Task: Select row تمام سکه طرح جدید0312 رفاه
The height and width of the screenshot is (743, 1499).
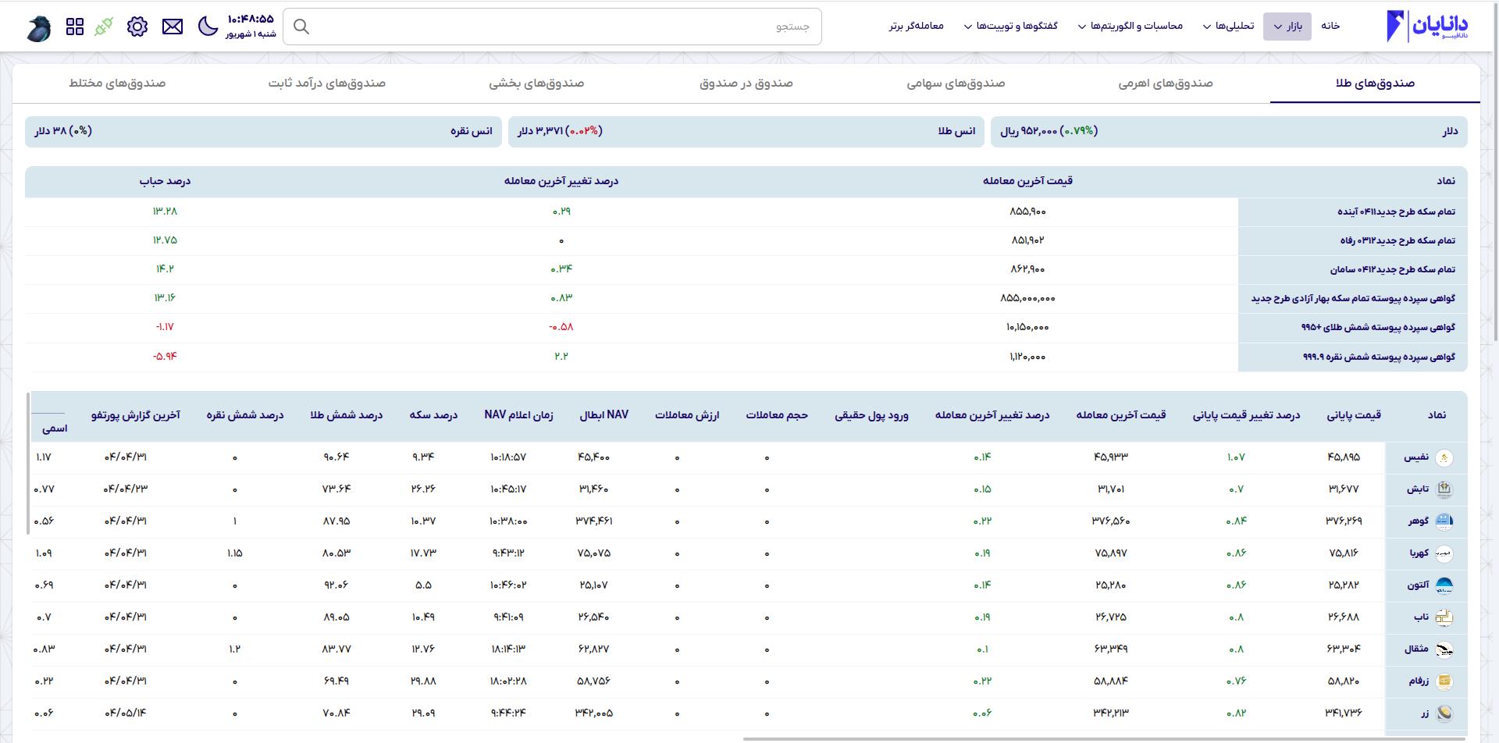Action: click(x=746, y=240)
